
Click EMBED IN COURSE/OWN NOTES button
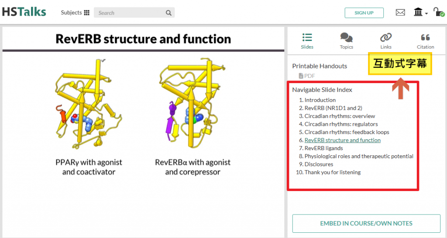366,224
